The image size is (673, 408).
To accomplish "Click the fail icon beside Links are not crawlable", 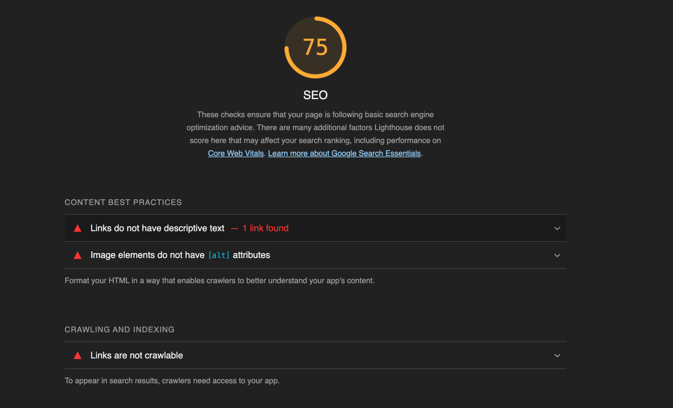I will [77, 355].
